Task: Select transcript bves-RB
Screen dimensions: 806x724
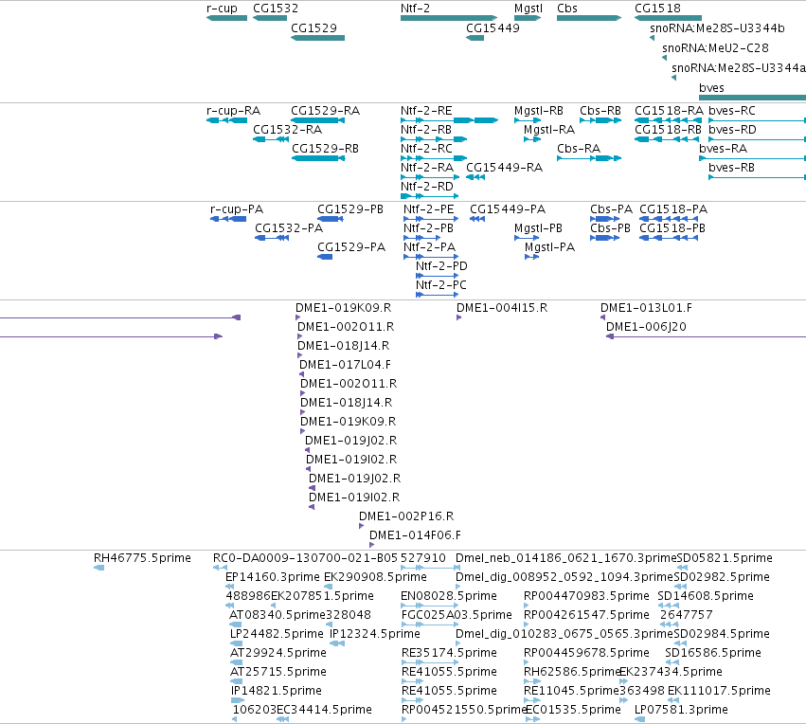Action: click(757, 177)
